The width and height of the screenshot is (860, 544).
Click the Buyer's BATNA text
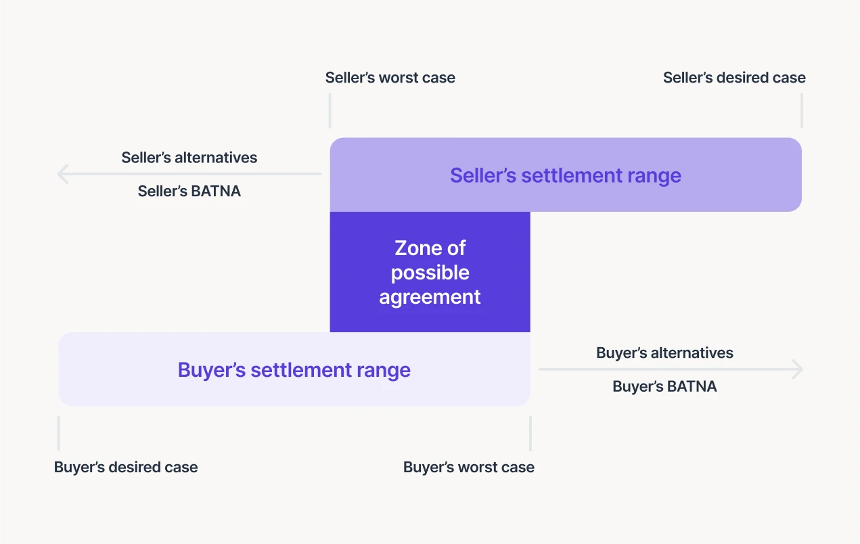coord(664,386)
